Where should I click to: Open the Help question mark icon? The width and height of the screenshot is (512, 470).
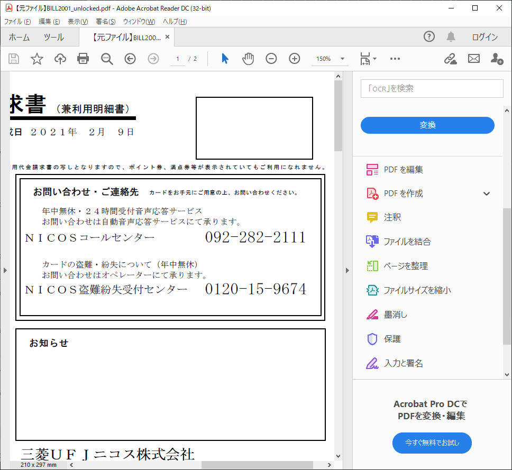[x=429, y=36]
